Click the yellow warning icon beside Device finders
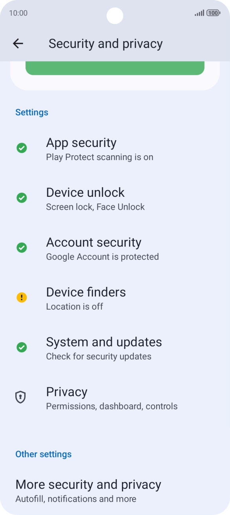The width and height of the screenshot is (230, 515). click(22, 297)
